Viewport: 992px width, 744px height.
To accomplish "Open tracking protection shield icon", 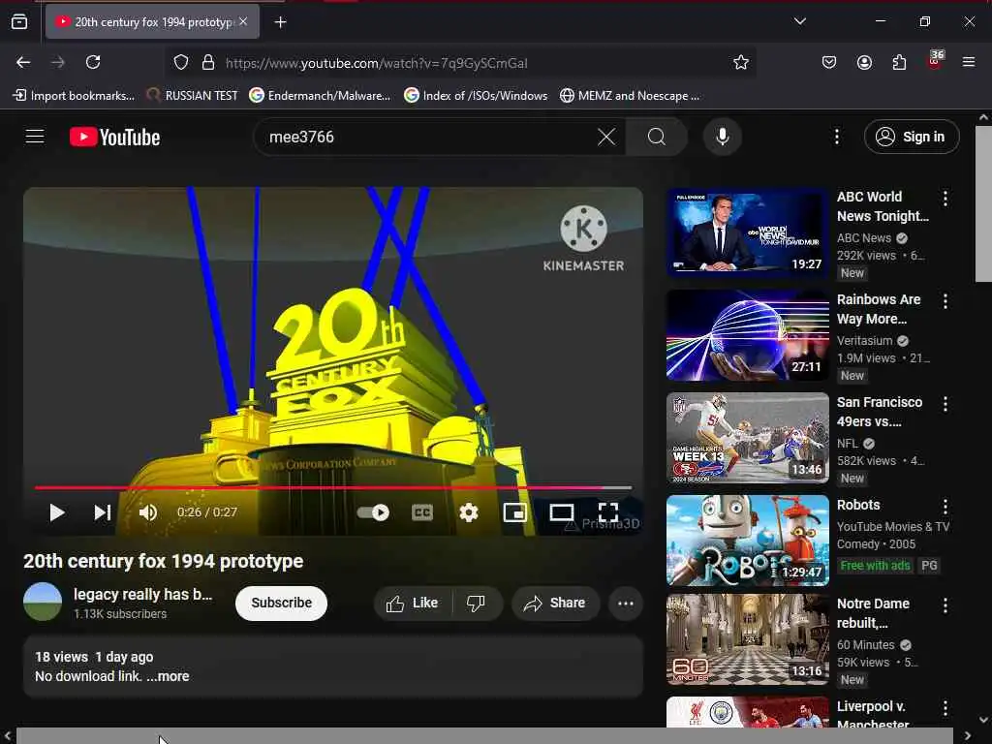I will coord(181,63).
